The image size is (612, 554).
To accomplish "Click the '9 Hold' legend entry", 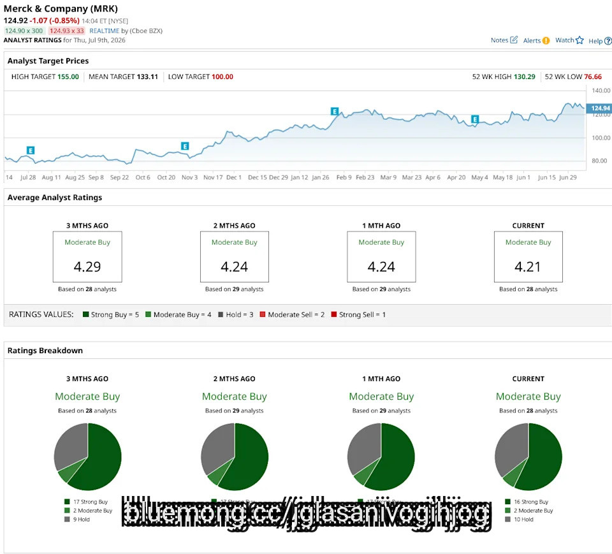I will coord(77,519).
